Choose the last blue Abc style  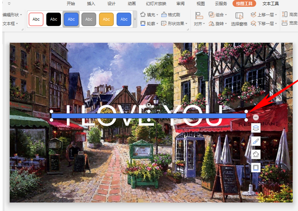click(124, 19)
